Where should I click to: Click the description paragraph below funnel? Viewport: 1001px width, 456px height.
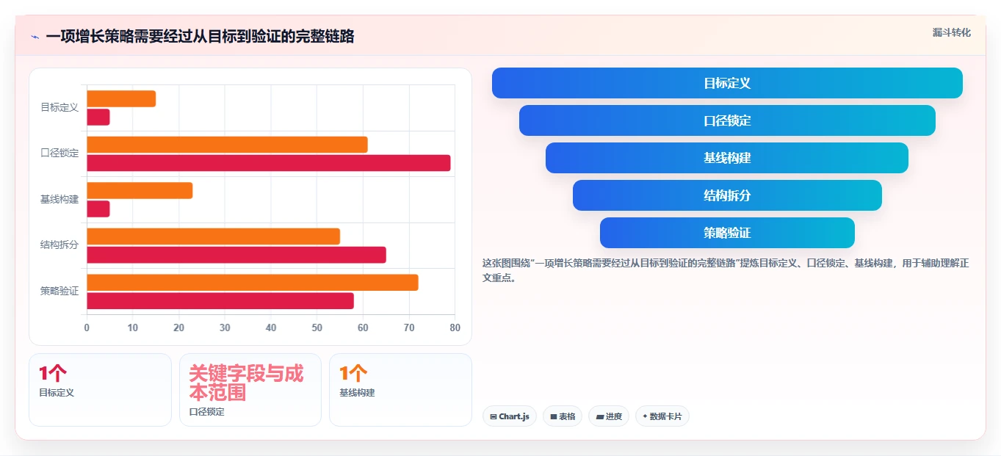pyautogui.click(x=726, y=270)
